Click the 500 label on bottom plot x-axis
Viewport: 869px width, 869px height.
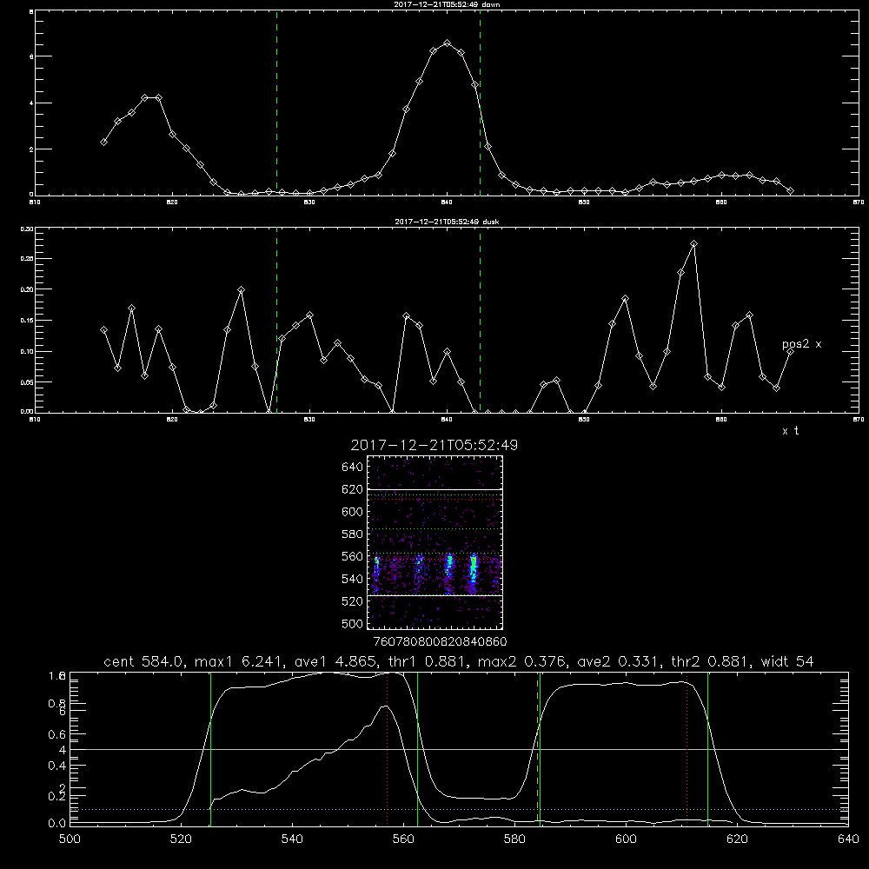point(70,839)
